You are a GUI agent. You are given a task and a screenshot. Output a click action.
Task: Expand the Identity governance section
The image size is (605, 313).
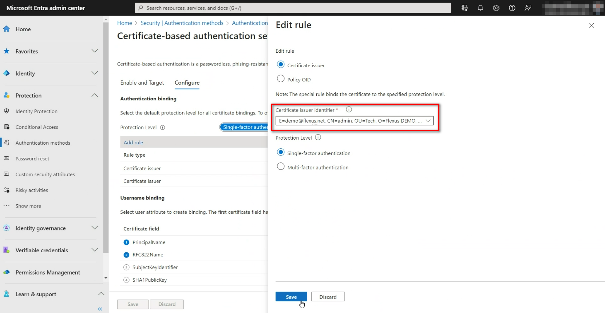(x=95, y=228)
